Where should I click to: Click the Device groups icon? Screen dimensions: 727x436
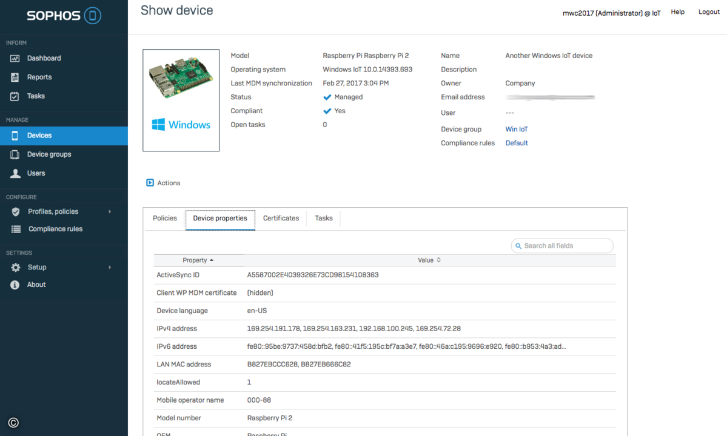pyautogui.click(x=15, y=154)
